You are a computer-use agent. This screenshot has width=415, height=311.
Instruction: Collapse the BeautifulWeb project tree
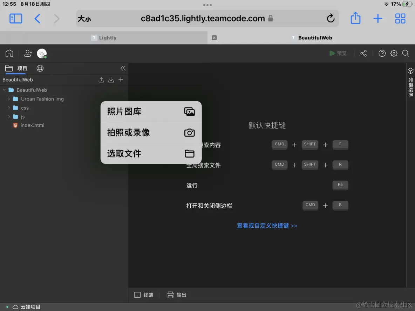[x=5, y=90]
